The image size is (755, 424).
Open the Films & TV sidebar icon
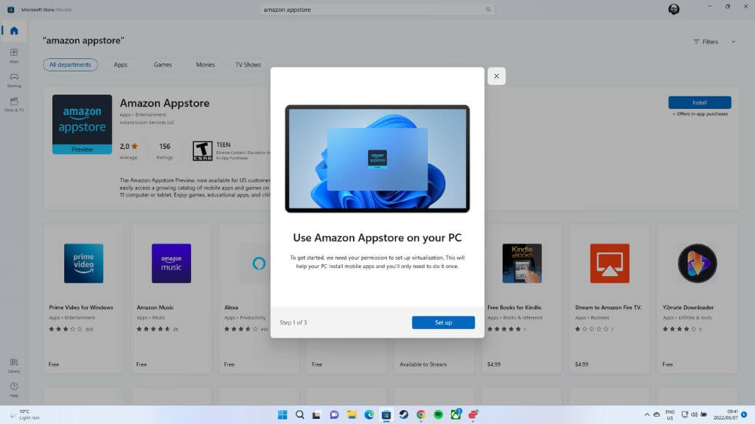point(14,105)
